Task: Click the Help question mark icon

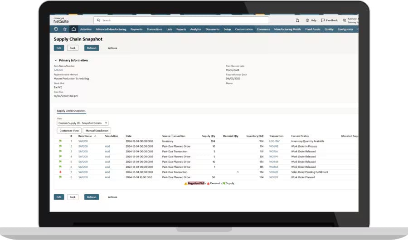Action: (x=307, y=20)
